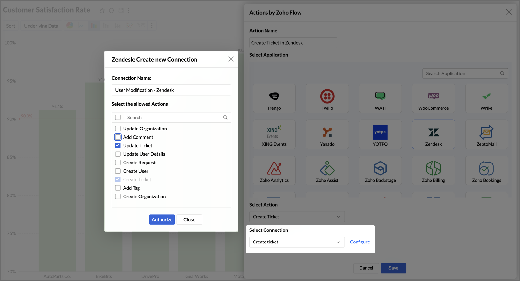Open the Select Action dropdown

coord(297,217)
